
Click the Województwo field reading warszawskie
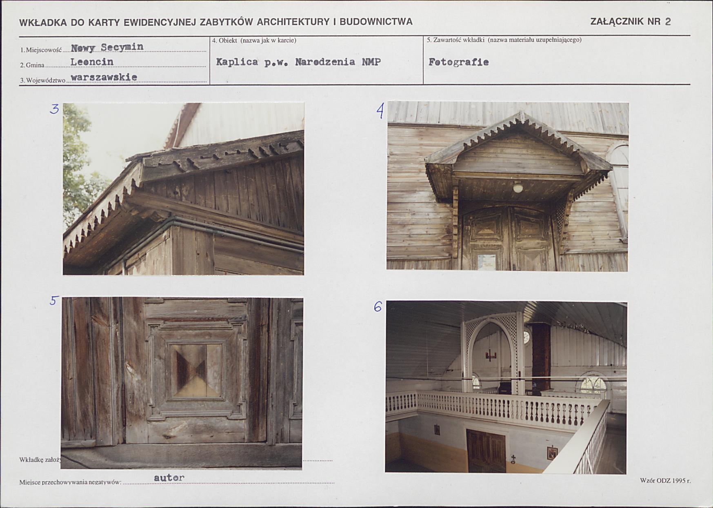[x=113, y=78]
